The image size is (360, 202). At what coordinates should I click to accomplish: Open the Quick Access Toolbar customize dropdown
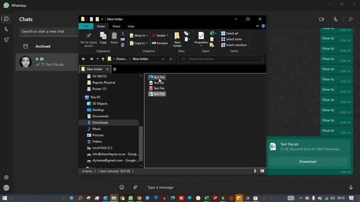(102, 19)
